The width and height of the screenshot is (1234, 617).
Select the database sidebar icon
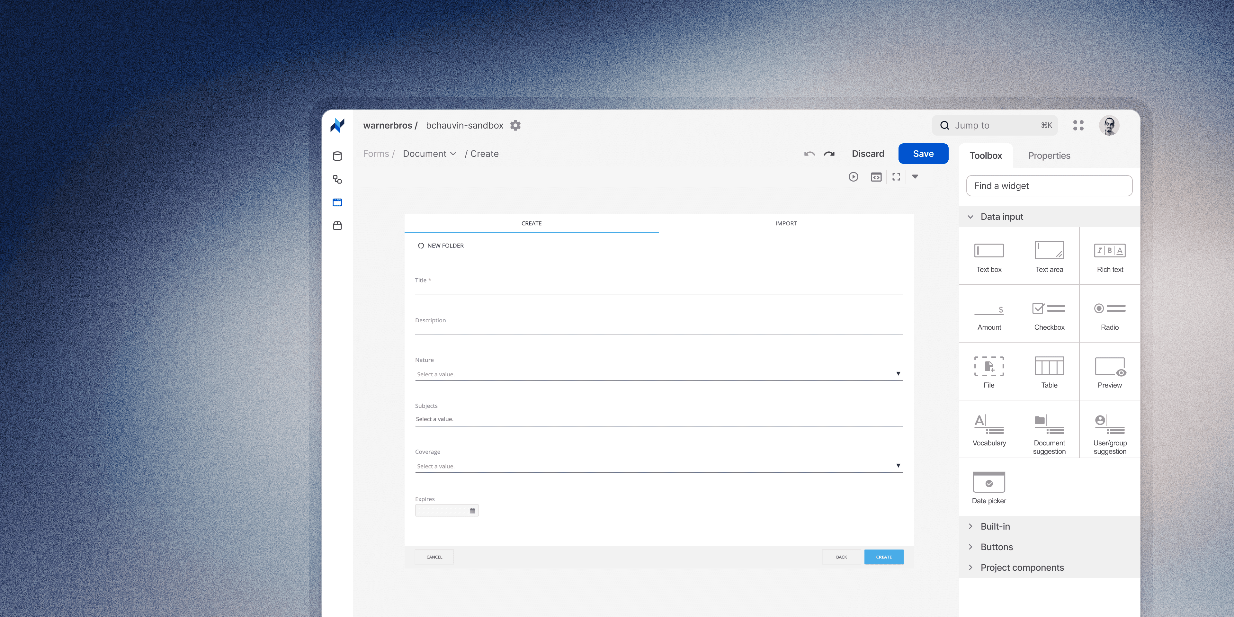point(337,156)
